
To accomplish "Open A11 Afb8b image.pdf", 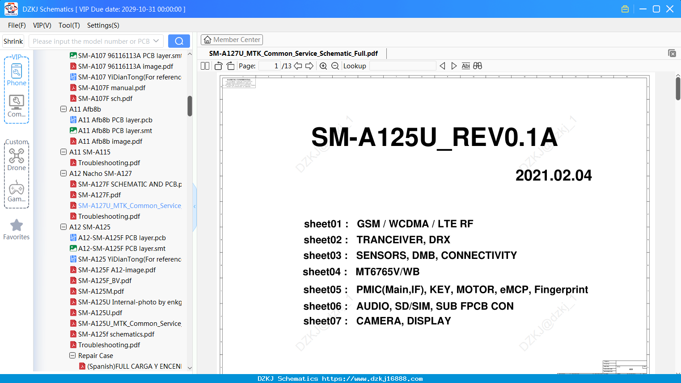I will (106, 141).
